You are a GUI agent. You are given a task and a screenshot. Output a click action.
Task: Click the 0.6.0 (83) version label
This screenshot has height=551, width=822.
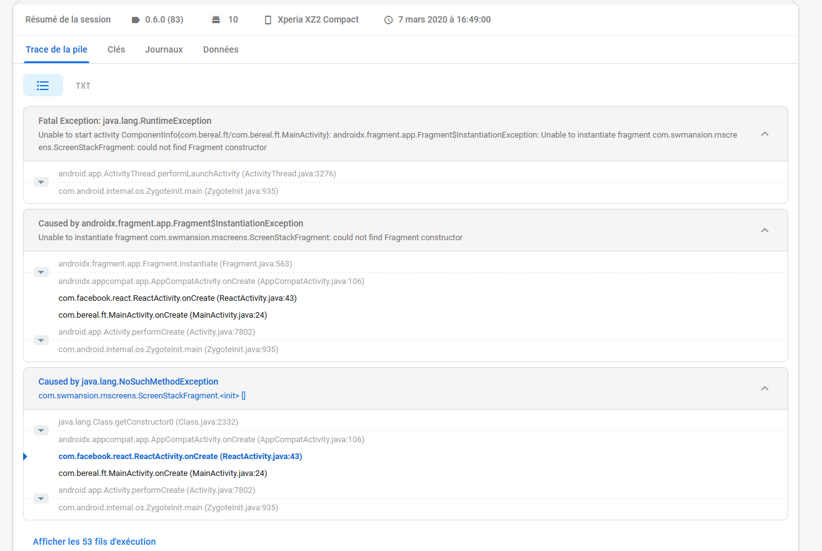click(164, 19)
